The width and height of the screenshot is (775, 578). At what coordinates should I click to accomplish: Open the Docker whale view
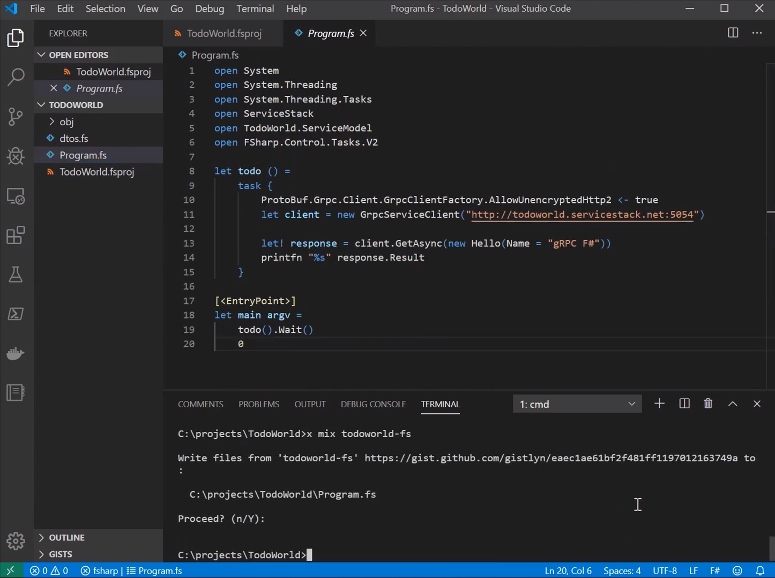pyautogui.click(x=16, y=353)
